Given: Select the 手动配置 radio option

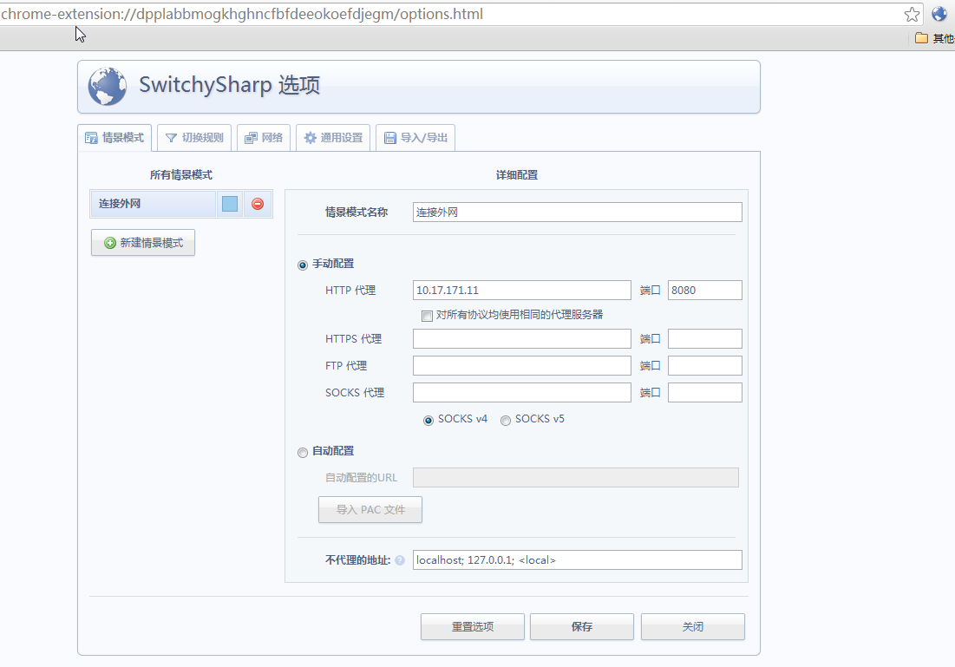Looking at the screenshot, I should [303, 265].
